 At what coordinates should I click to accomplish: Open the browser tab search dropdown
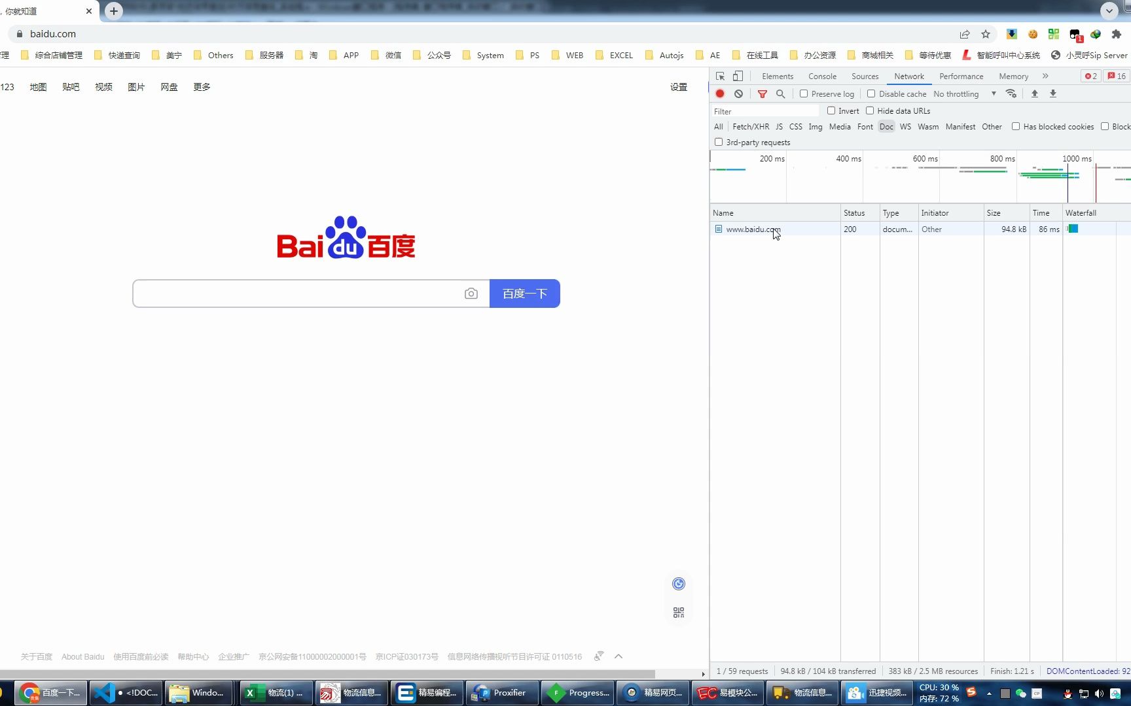[1109, 11]
